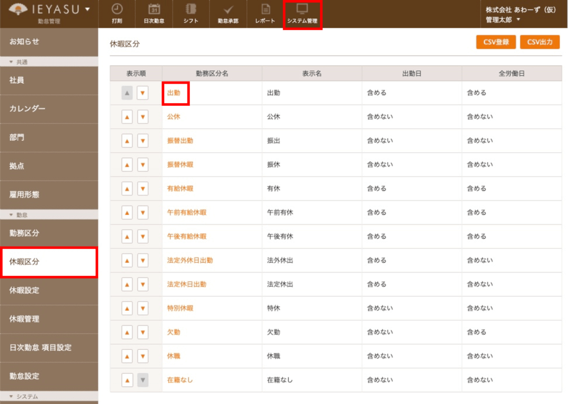Collapse the 共通 sidebar section
568x404 pixels.
[49, 62]
